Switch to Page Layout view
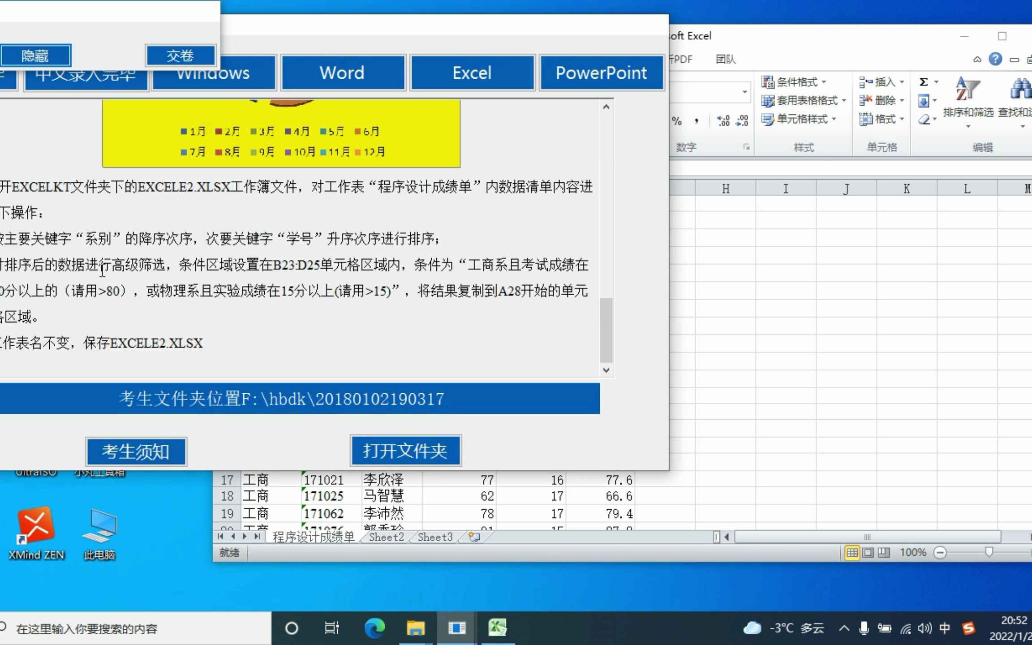Screen dimensions: 1032x645 tap(868, 552)
